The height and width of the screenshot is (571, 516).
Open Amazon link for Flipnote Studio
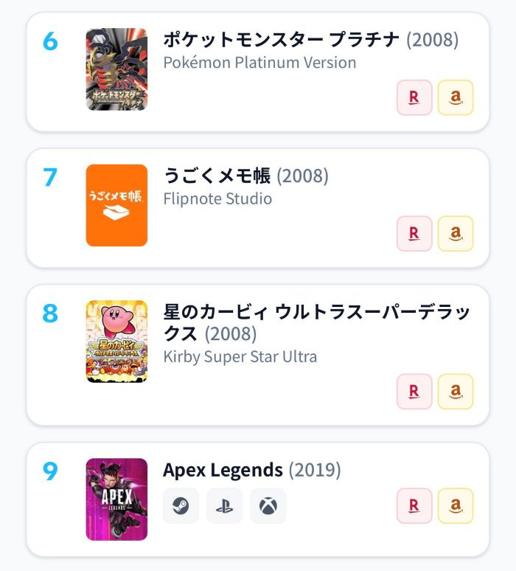(x=456, y=233)
